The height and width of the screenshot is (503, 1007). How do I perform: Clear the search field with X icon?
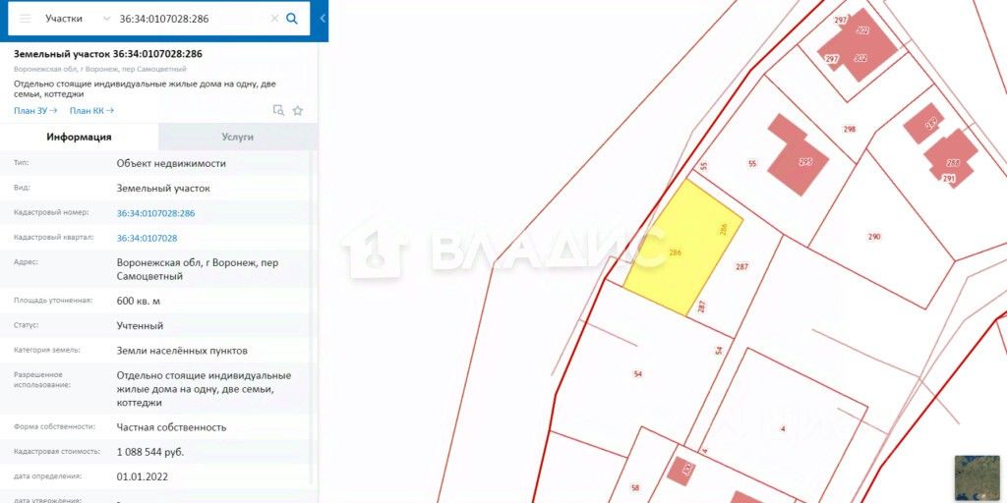tap(274, 19)
